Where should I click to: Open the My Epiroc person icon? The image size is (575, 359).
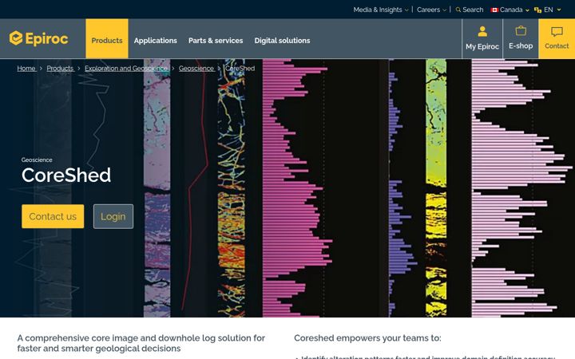[482, 31]
